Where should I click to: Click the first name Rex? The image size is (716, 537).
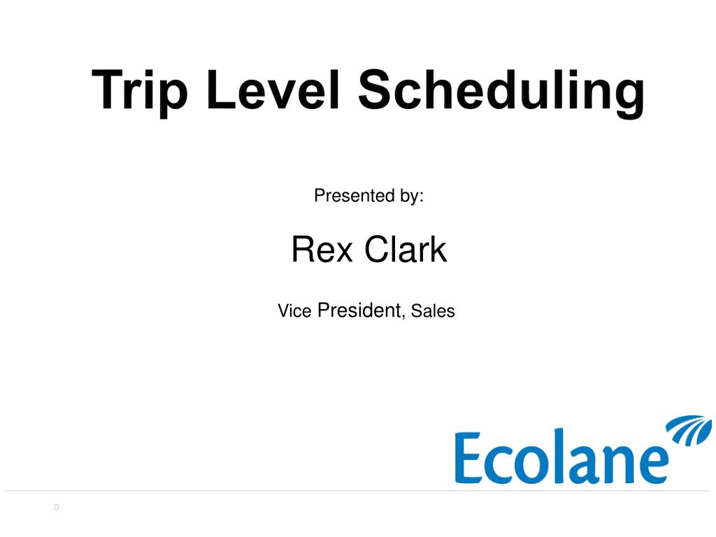point(322,250)
